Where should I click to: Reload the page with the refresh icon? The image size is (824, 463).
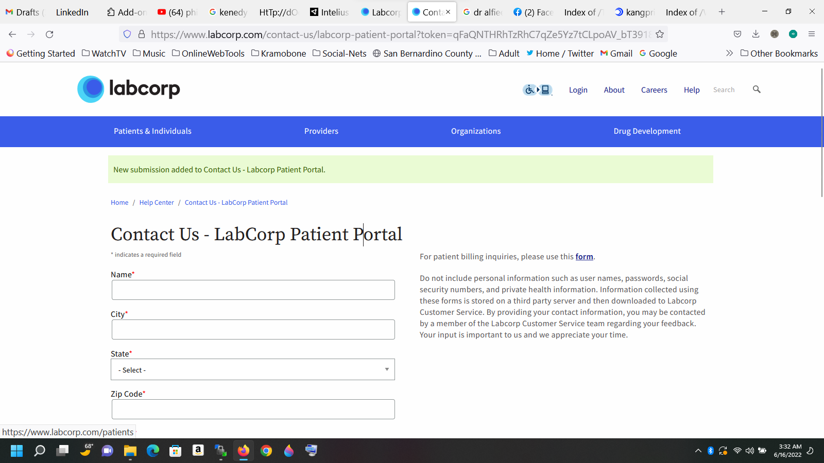tap(49, 34)
